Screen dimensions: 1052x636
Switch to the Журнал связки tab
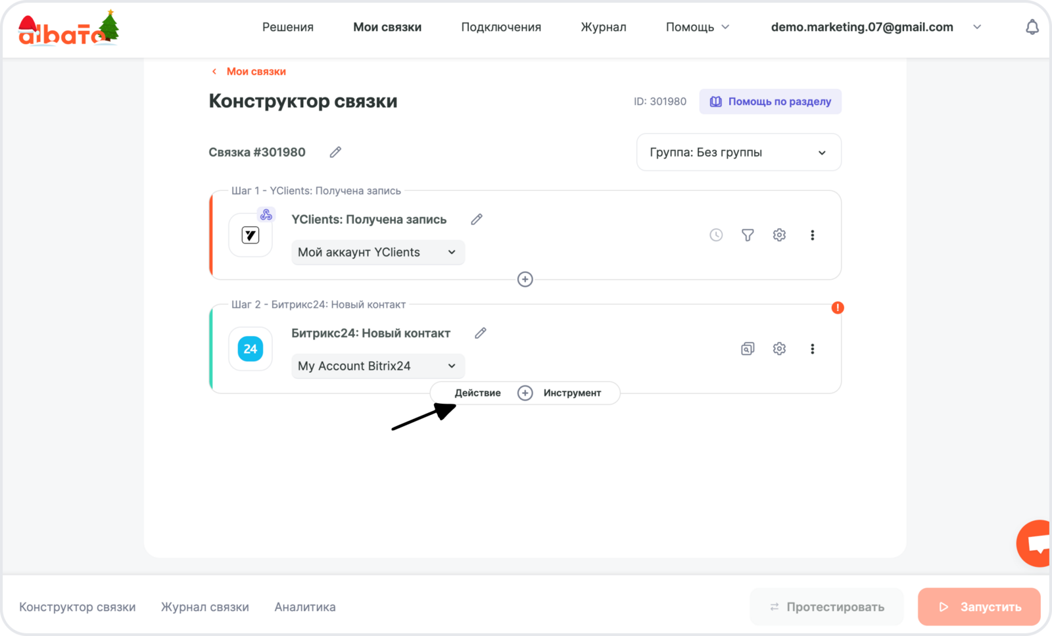205,607
